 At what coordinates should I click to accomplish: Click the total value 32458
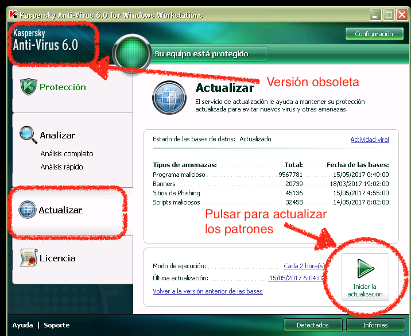[x=294, y=202]
